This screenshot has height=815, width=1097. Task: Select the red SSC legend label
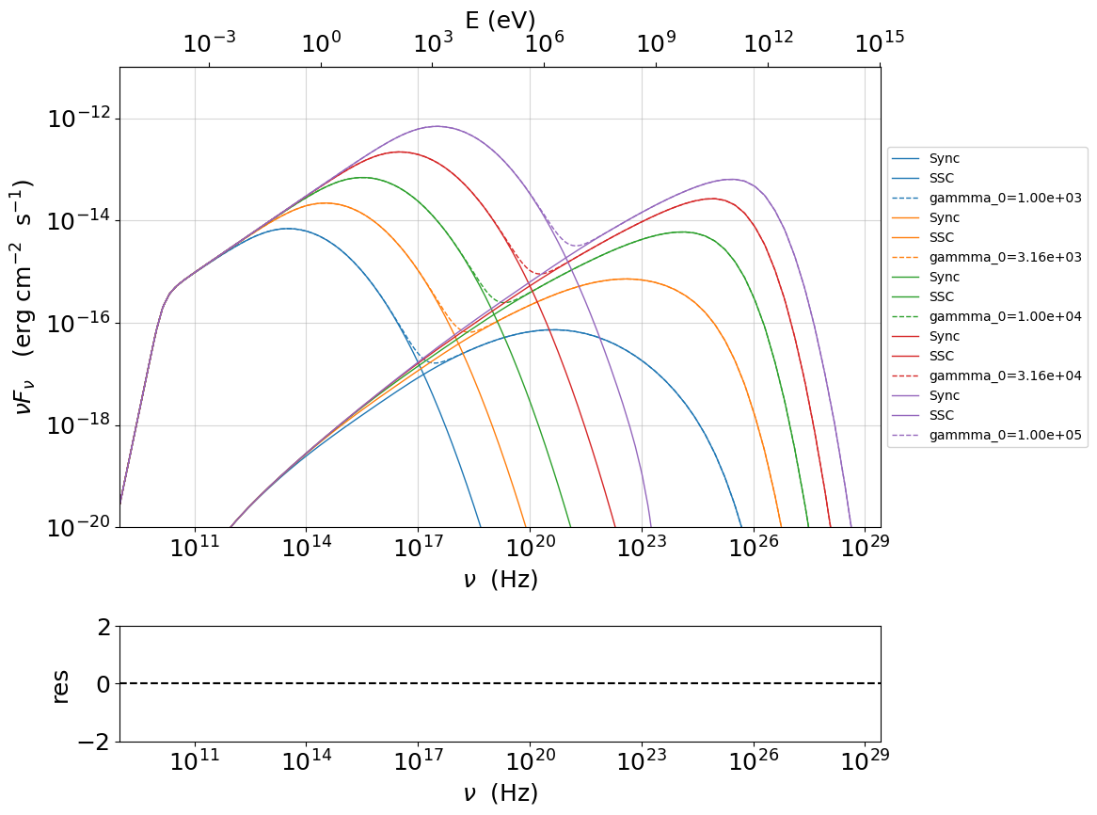coord(941,356)
